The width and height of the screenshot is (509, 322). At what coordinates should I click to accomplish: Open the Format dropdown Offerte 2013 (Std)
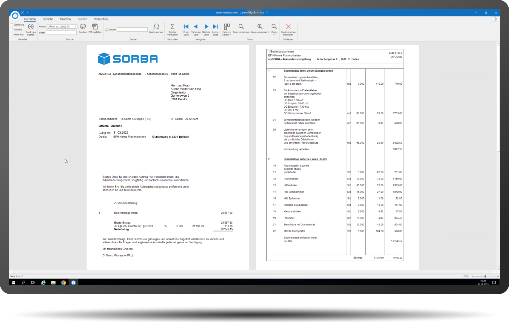(x=76, y=26)
